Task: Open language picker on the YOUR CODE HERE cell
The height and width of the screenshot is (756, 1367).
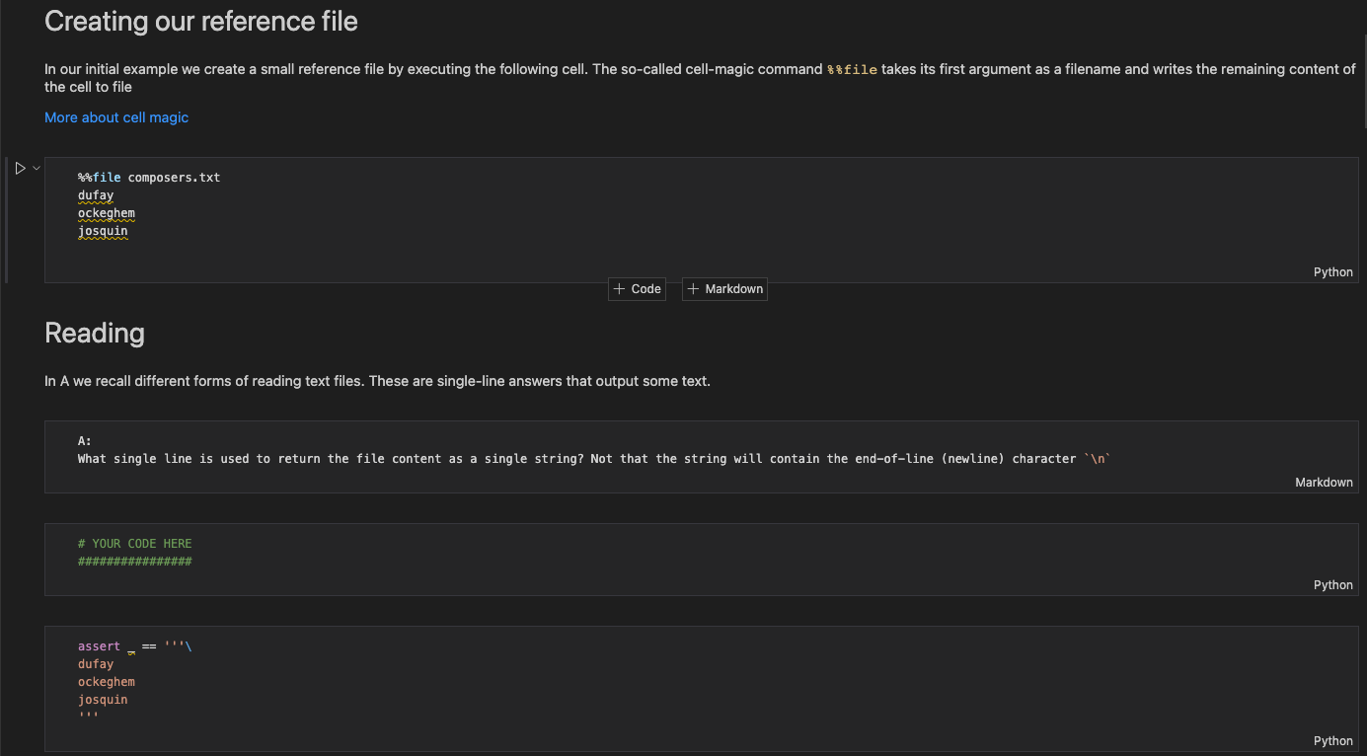Action: [1332, 584]
